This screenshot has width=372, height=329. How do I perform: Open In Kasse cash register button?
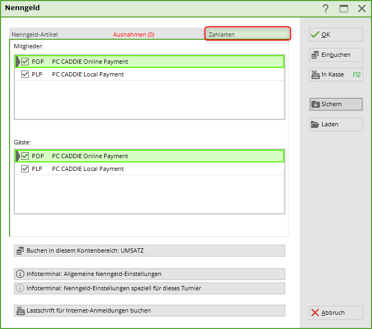[335, 75]
